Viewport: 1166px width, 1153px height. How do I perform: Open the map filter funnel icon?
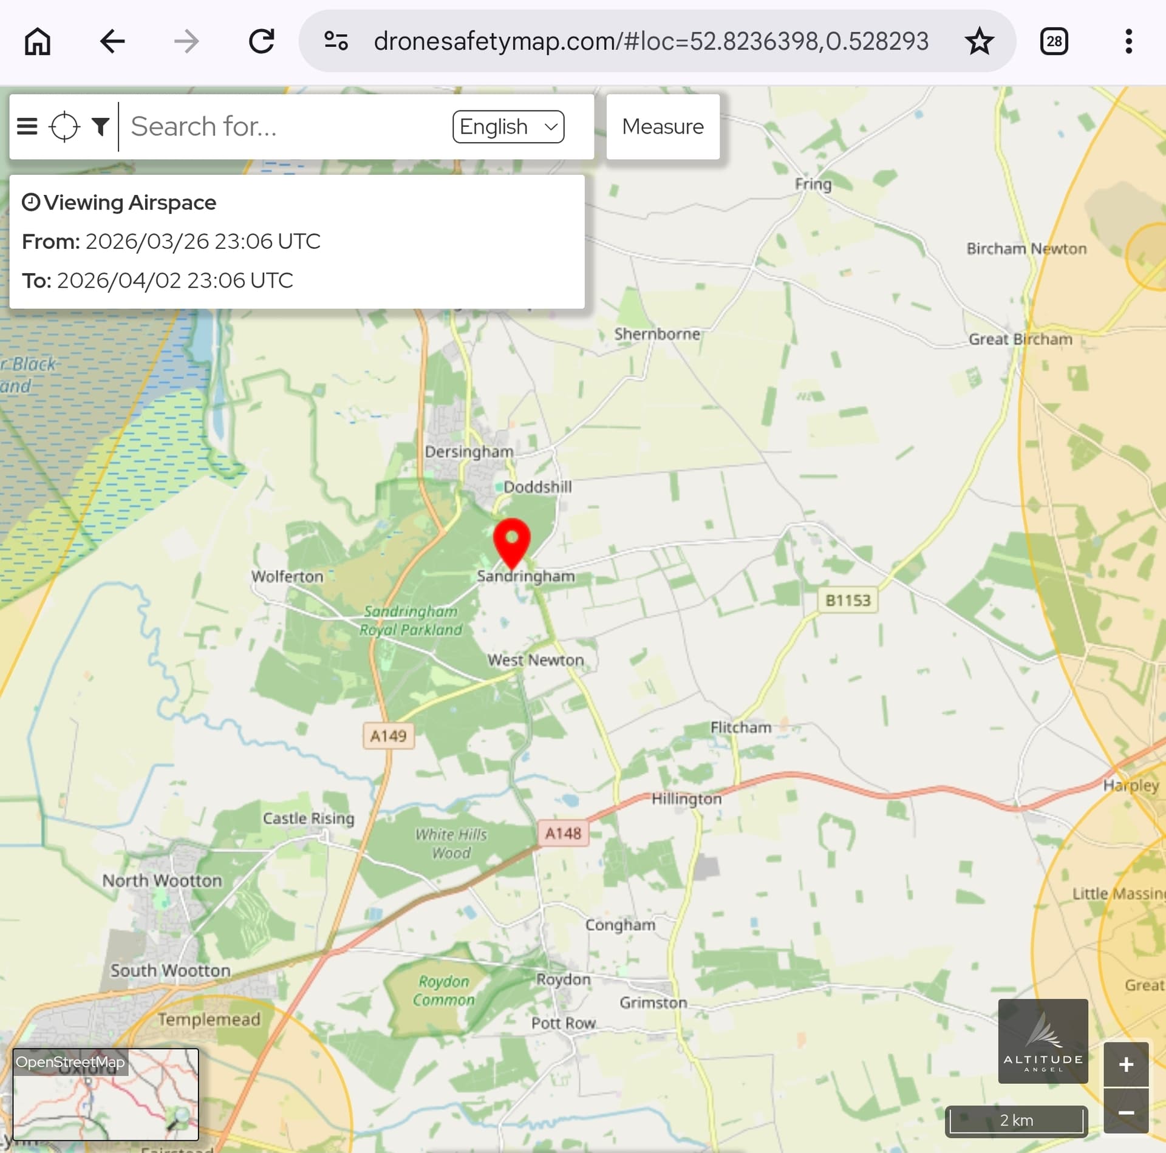101,126
